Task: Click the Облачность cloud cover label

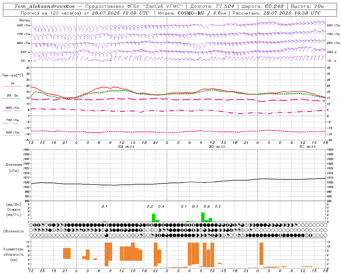Action: (14, 231)
